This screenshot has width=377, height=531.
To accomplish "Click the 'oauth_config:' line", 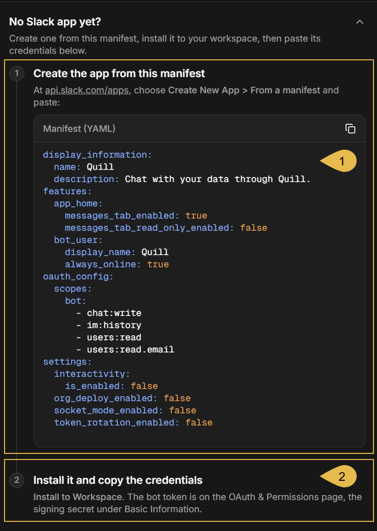I will [78, 277].
